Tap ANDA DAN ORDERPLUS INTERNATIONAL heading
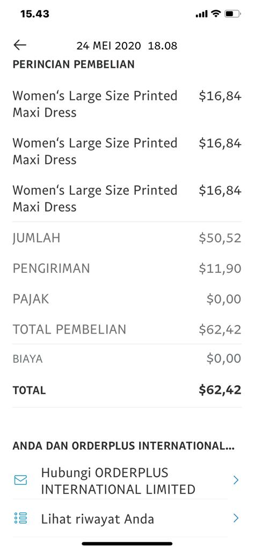 [124, 446]
